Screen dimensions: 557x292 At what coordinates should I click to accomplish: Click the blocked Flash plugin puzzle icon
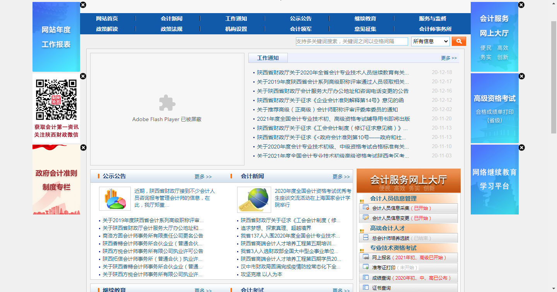point(167,103)
